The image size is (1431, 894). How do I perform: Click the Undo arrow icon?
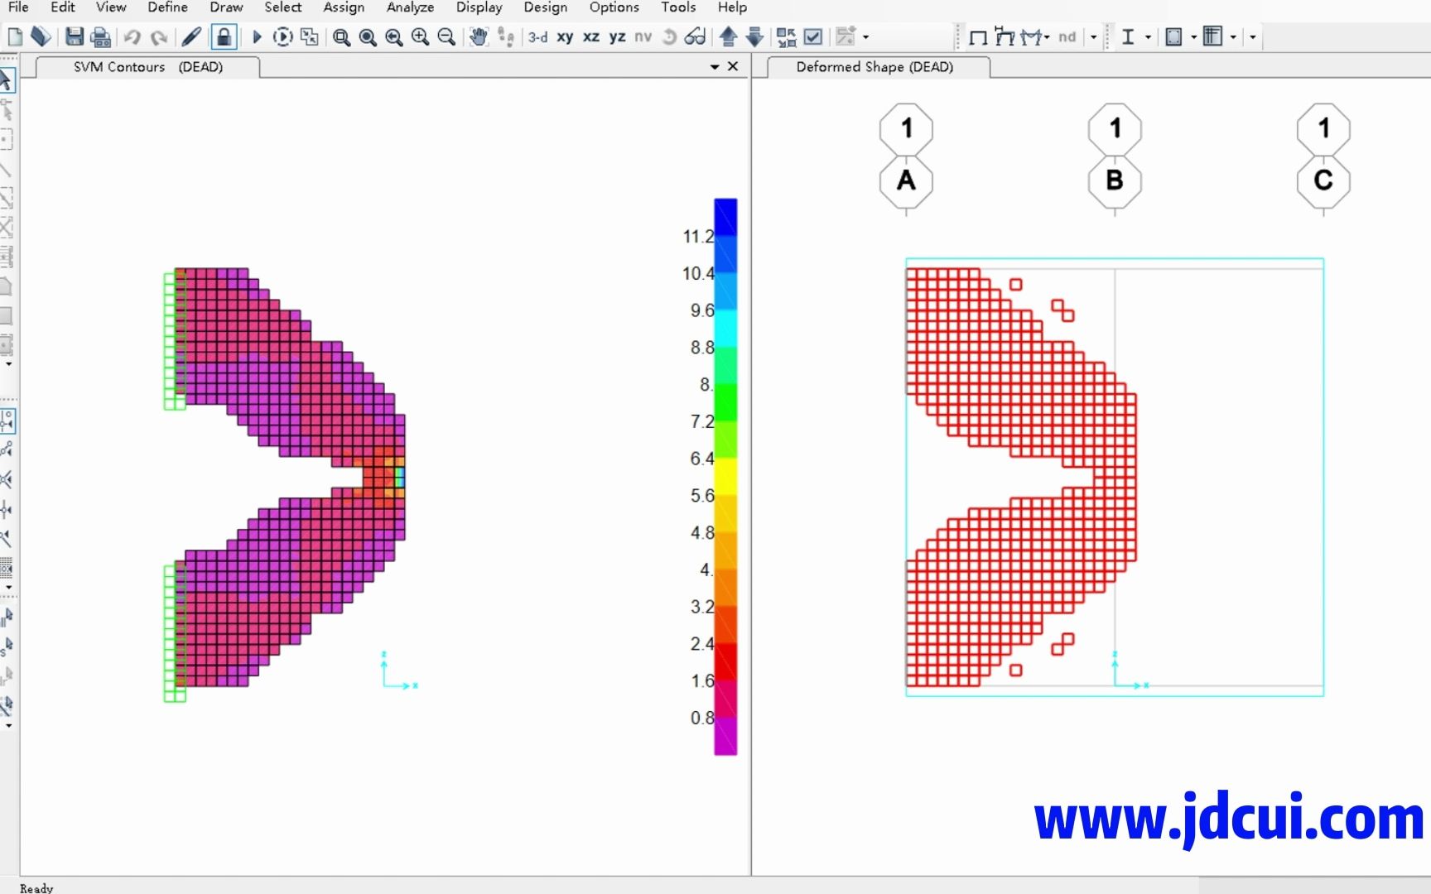point(132,36)
